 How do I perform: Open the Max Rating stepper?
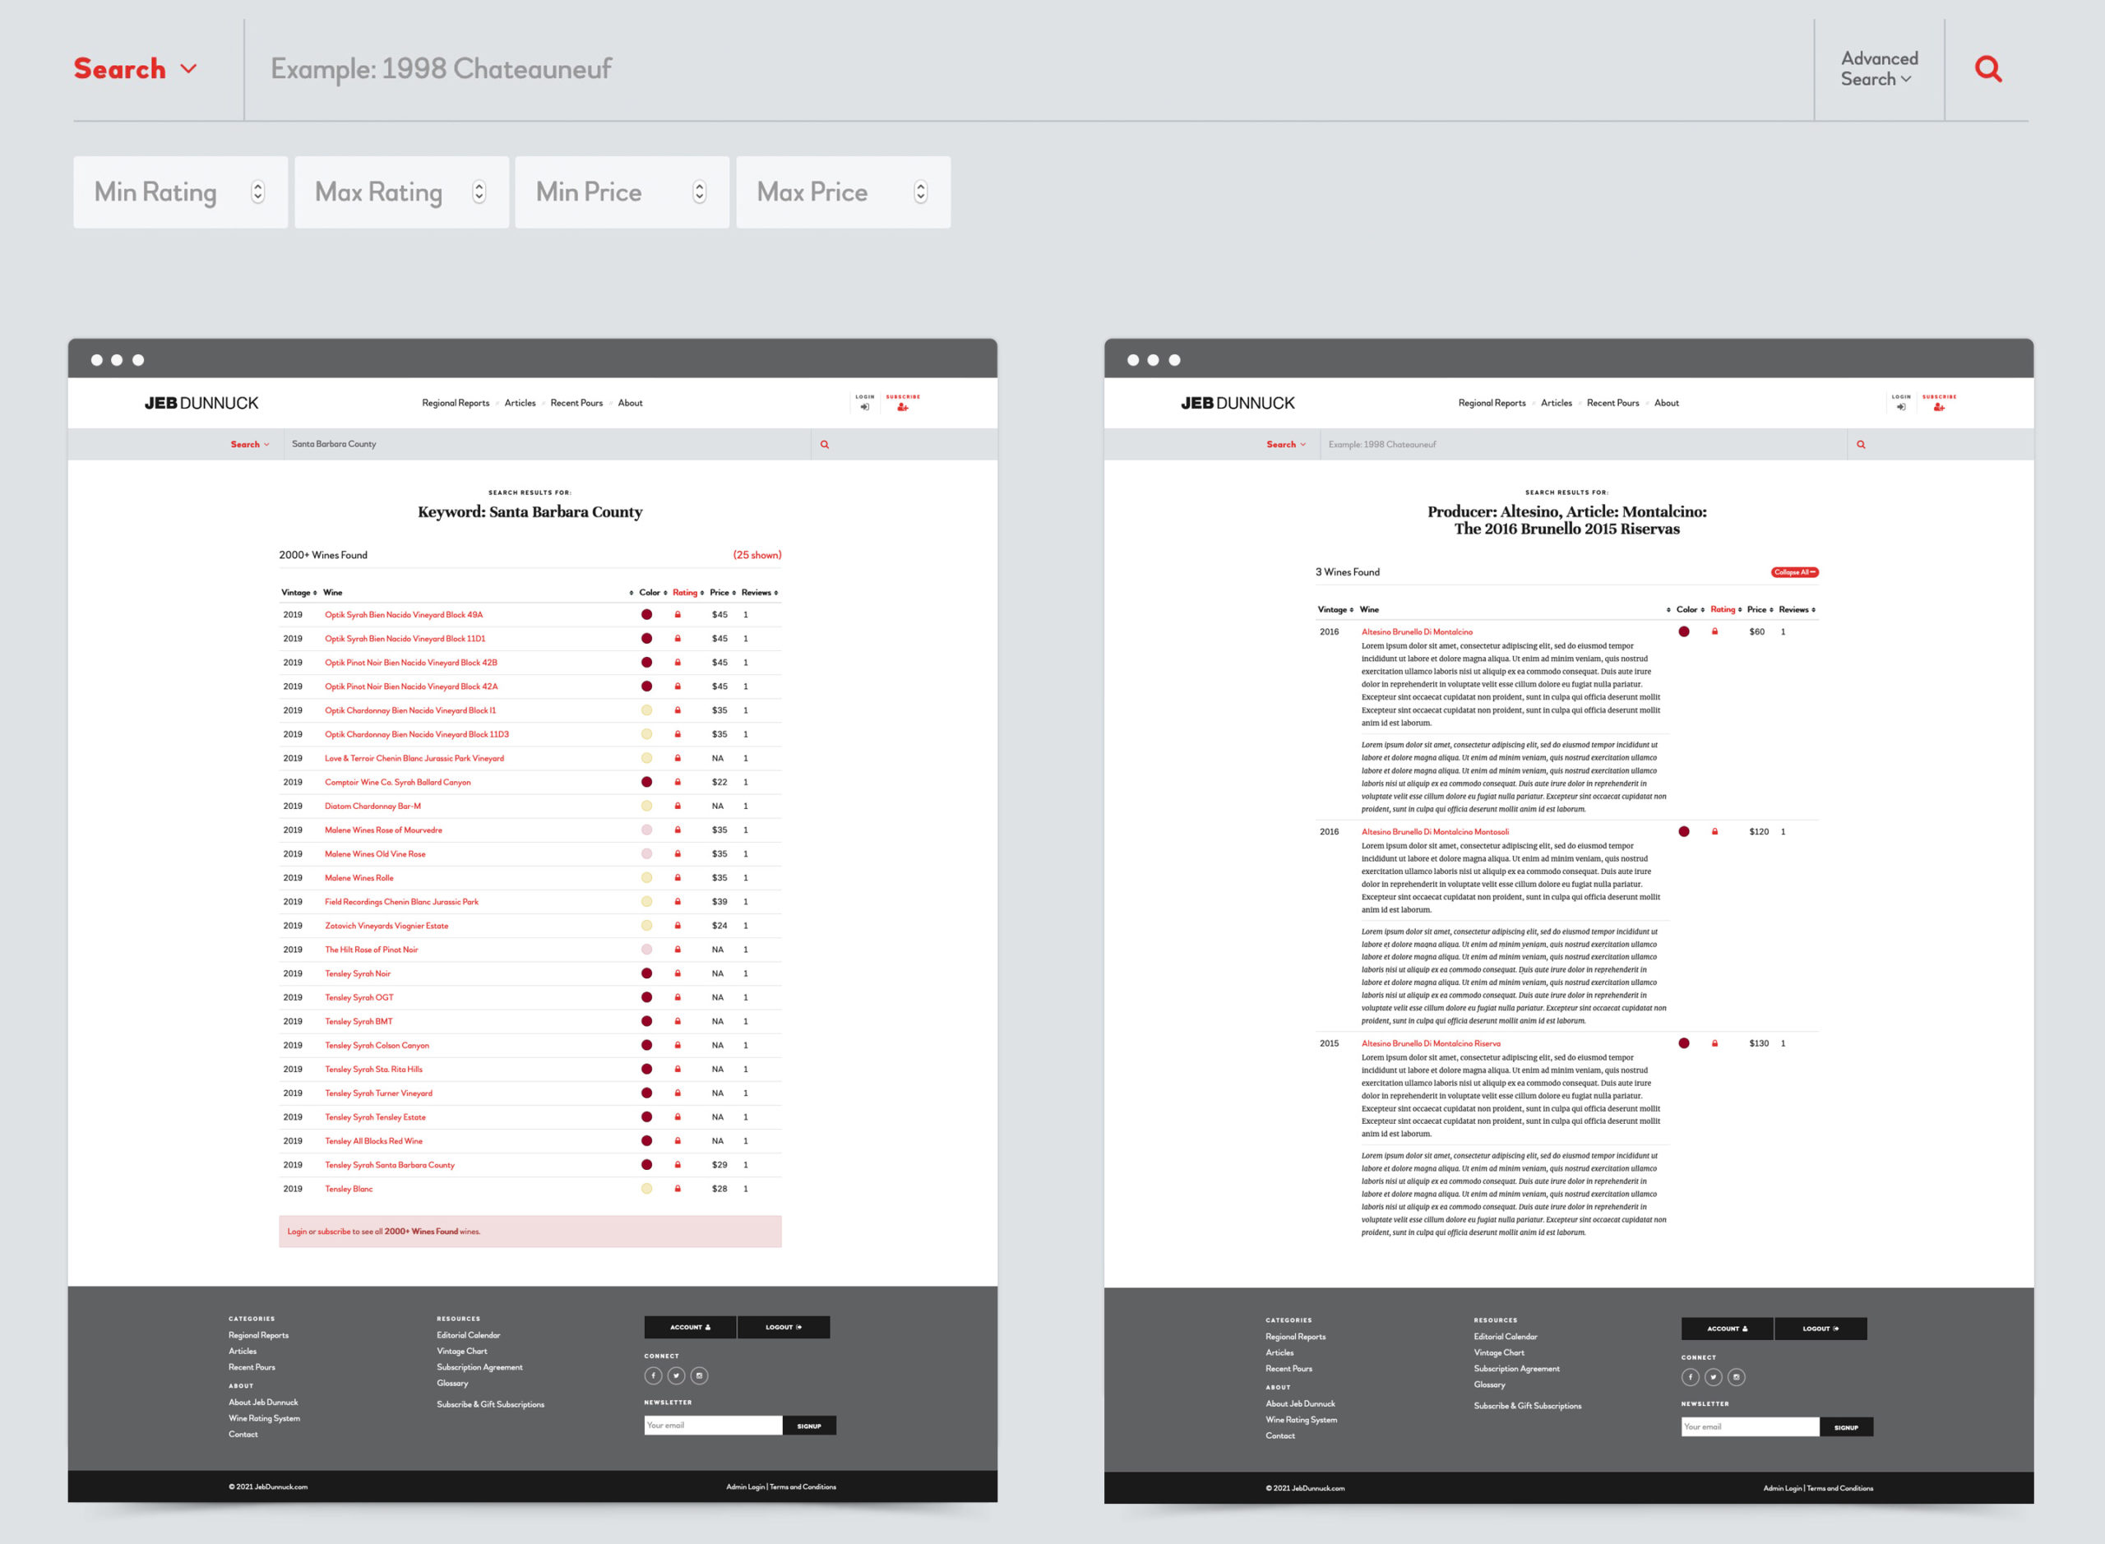(479, 192)
